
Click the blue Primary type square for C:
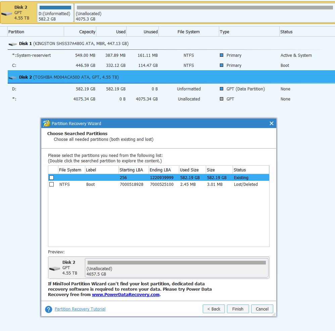coord(222,65)
